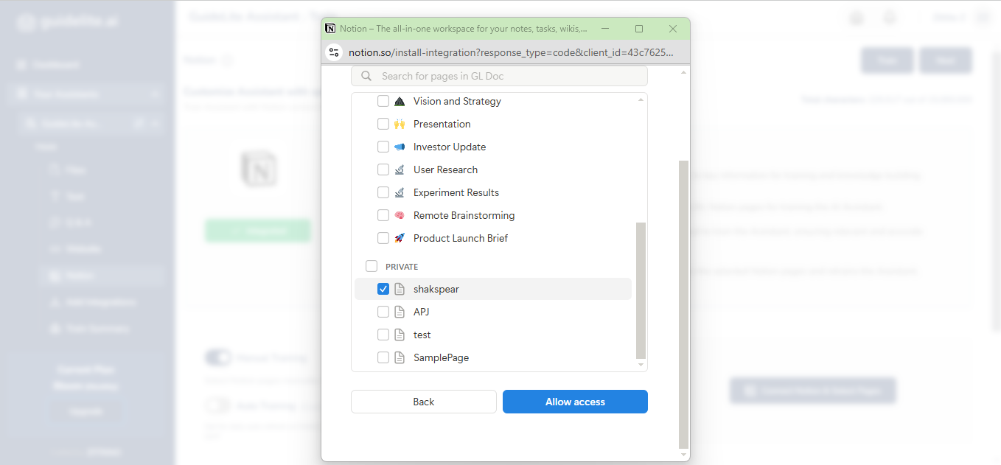Screen dimensions: 1001x465
Task: Click the page list scroll down arrow
Action: [641, 365]
